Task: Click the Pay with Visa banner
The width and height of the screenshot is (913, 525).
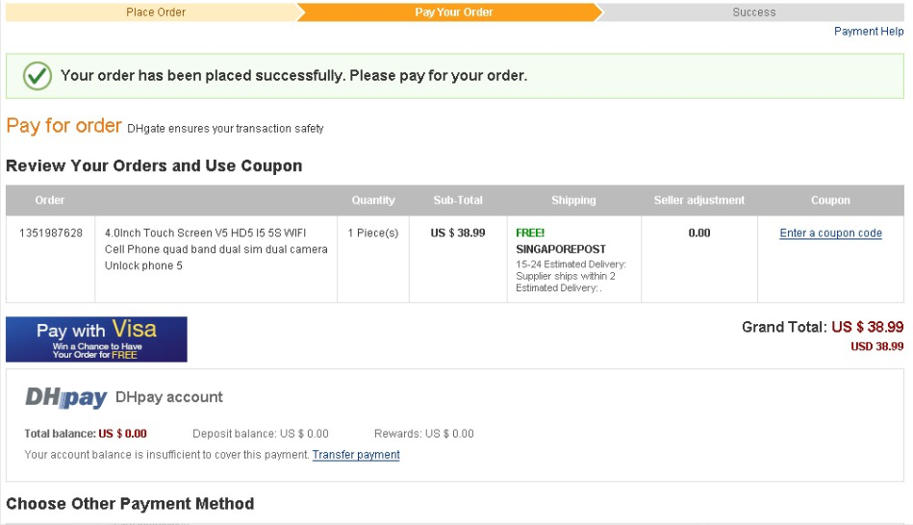Action: pyautogui.click(x=96, y=339)
